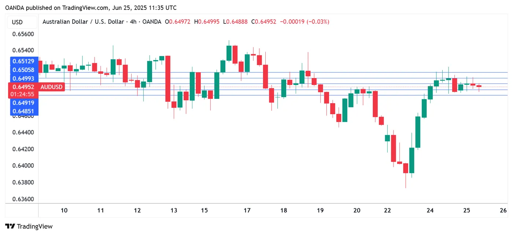Click the 01:24:55 candle countdown timer

click(23, 94)
